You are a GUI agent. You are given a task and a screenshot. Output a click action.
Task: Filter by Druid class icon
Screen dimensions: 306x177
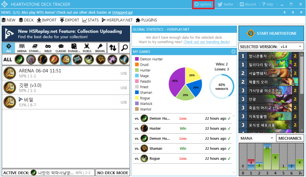click(31, 59)
